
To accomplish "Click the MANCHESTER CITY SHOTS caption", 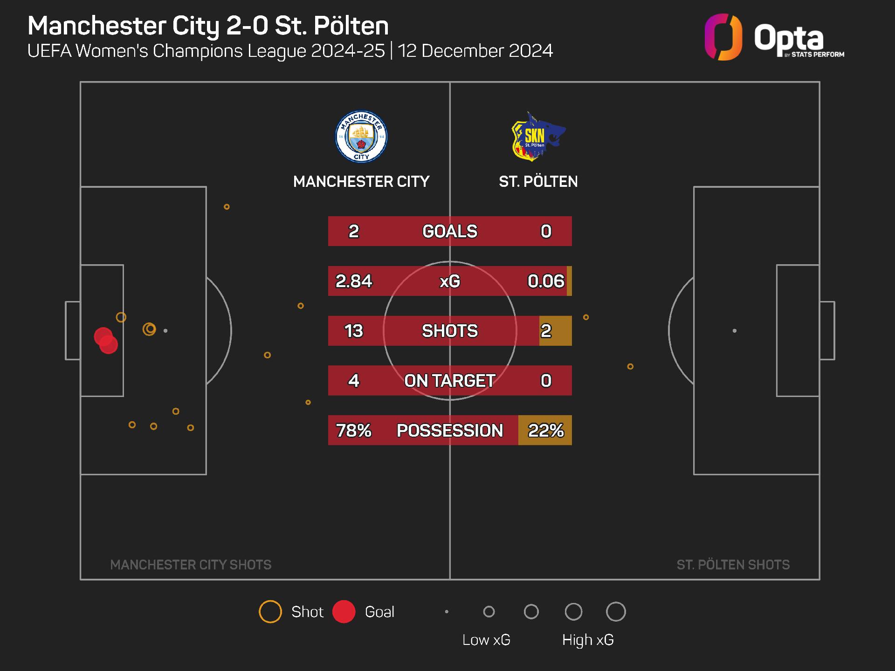I will (x=191, y=565).
